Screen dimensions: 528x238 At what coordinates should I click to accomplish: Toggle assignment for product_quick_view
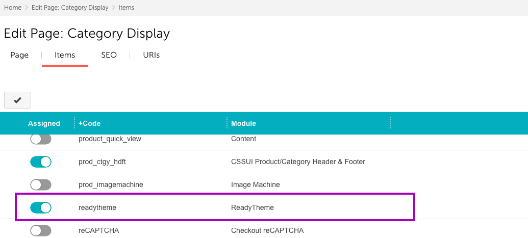(x=41, y=139)
